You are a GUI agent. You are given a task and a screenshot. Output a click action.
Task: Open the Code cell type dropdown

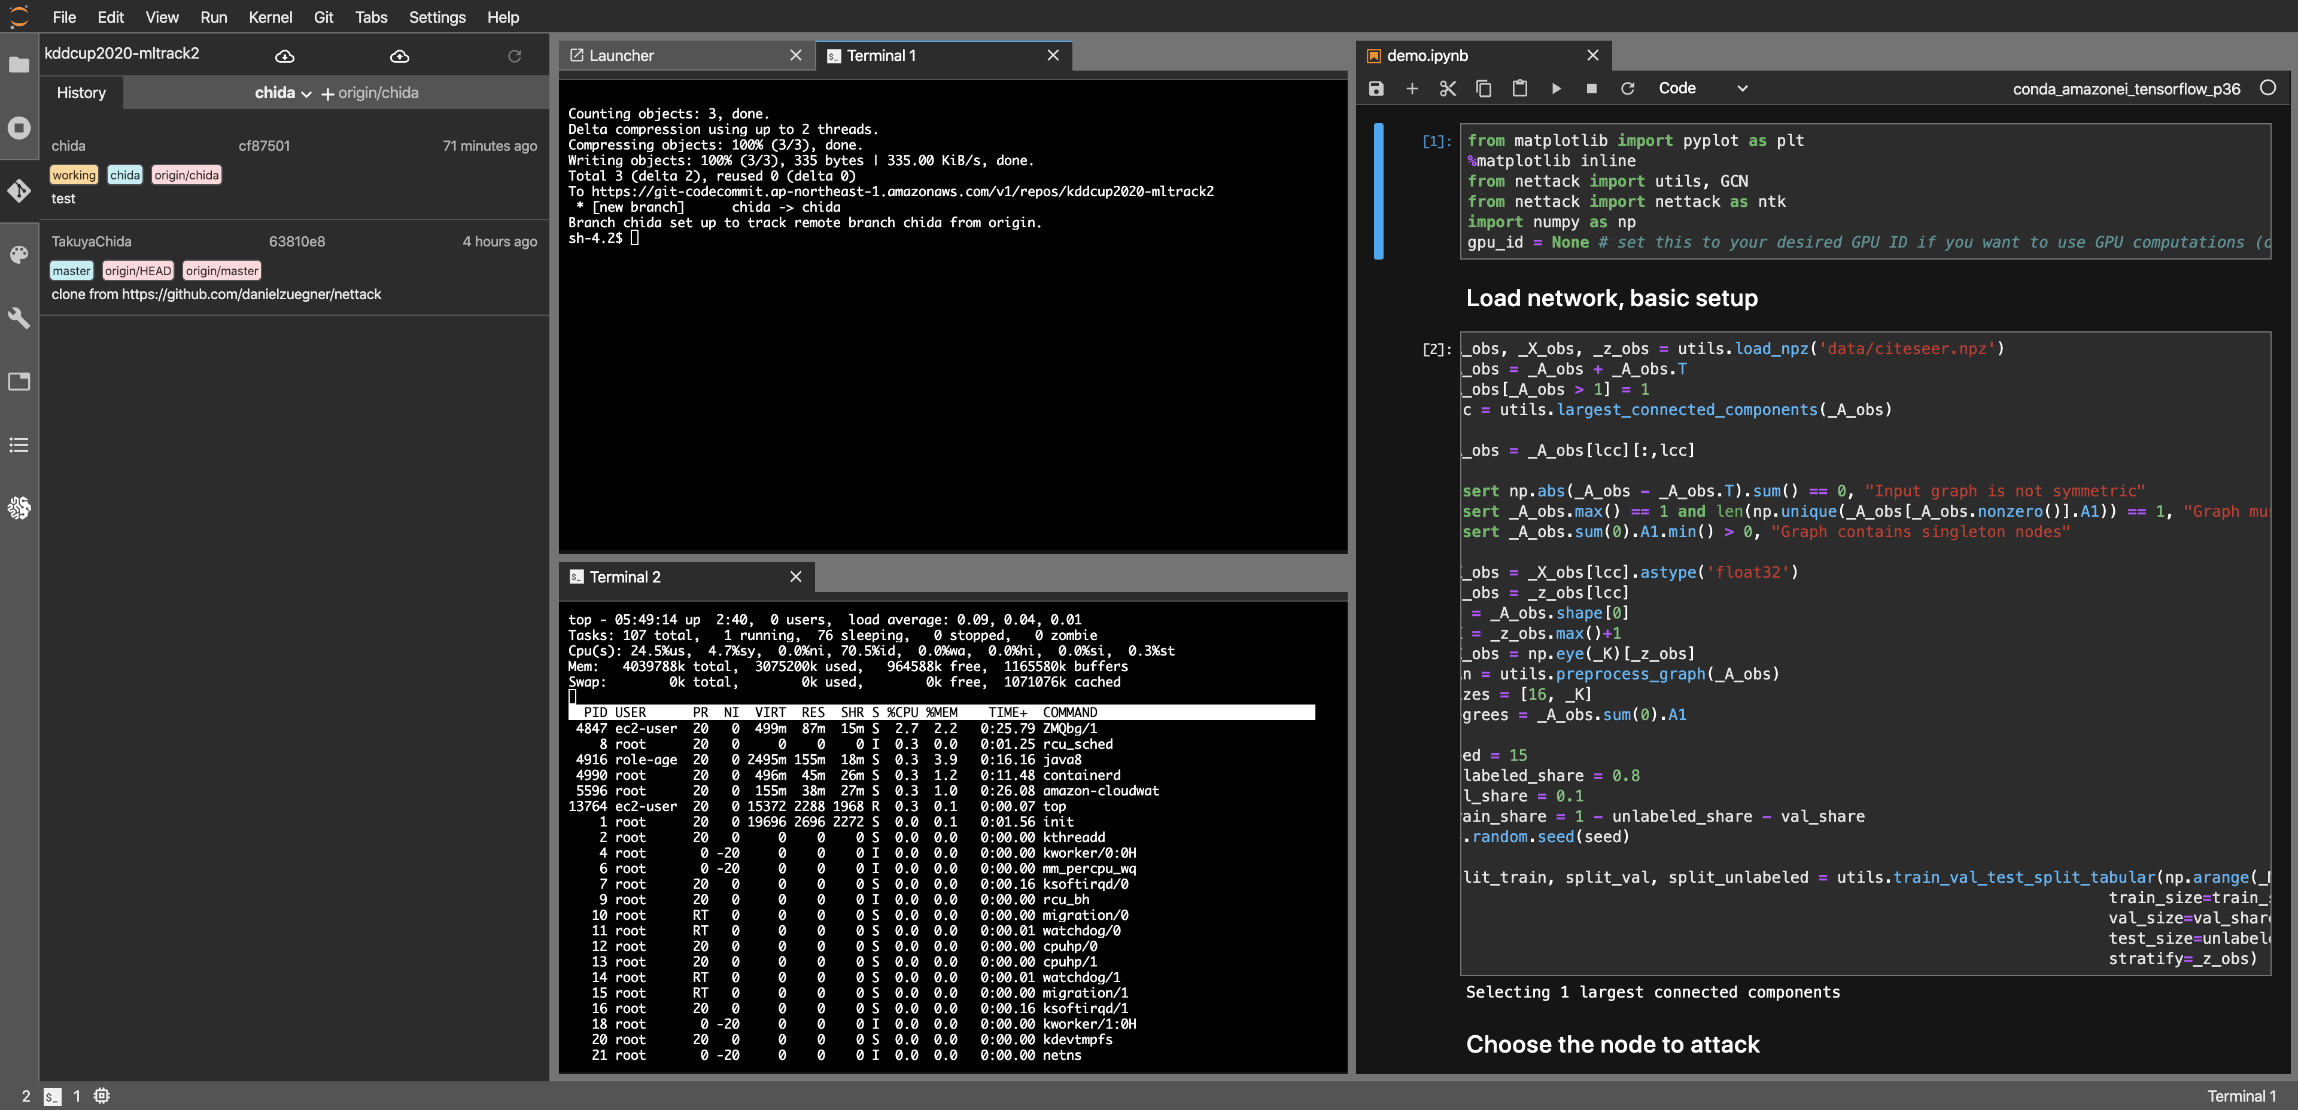tap(1702, 89)
